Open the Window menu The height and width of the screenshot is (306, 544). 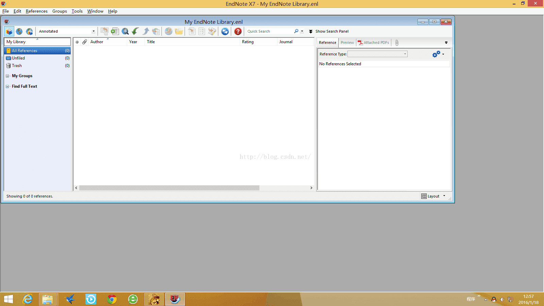click(x=95, y=11)
